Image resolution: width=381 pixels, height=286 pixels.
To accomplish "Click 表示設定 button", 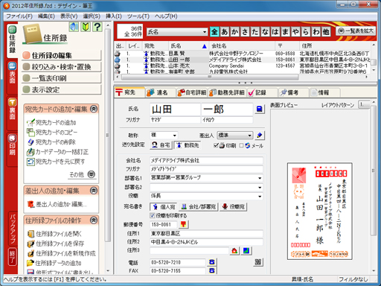I will tap(62, 89).
